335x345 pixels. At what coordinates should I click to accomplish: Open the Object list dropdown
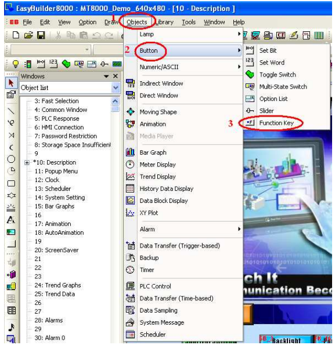[x=116, y=88]
